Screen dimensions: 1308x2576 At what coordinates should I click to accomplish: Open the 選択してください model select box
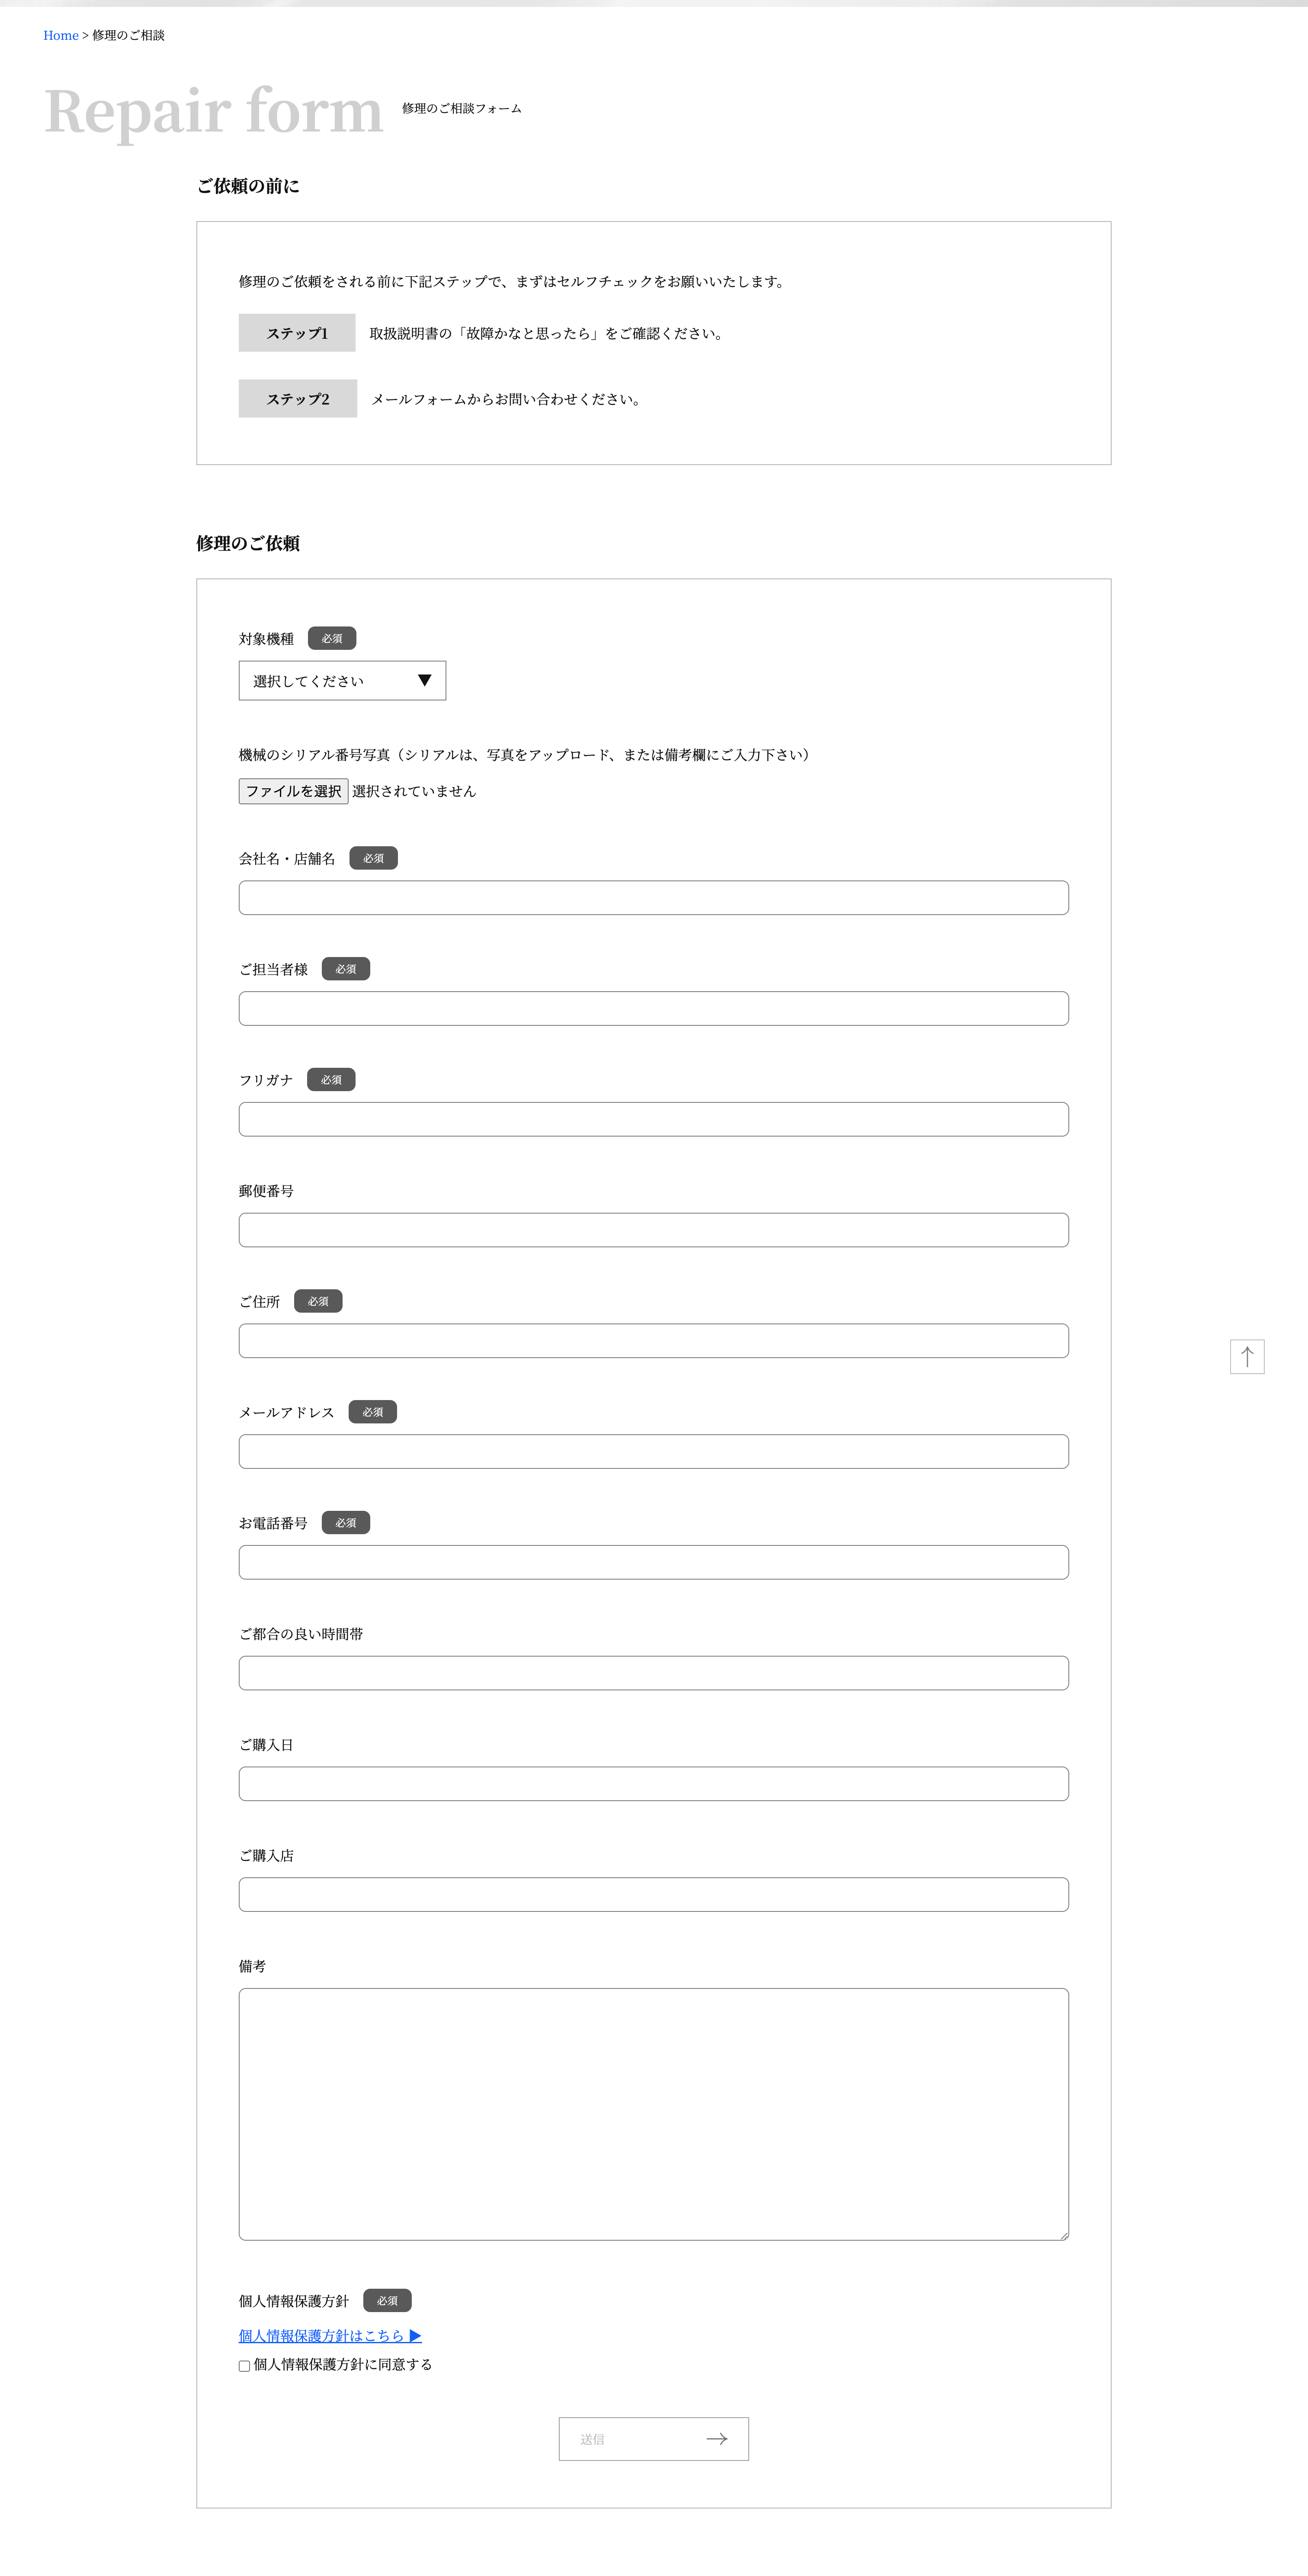tap(342, 681)
